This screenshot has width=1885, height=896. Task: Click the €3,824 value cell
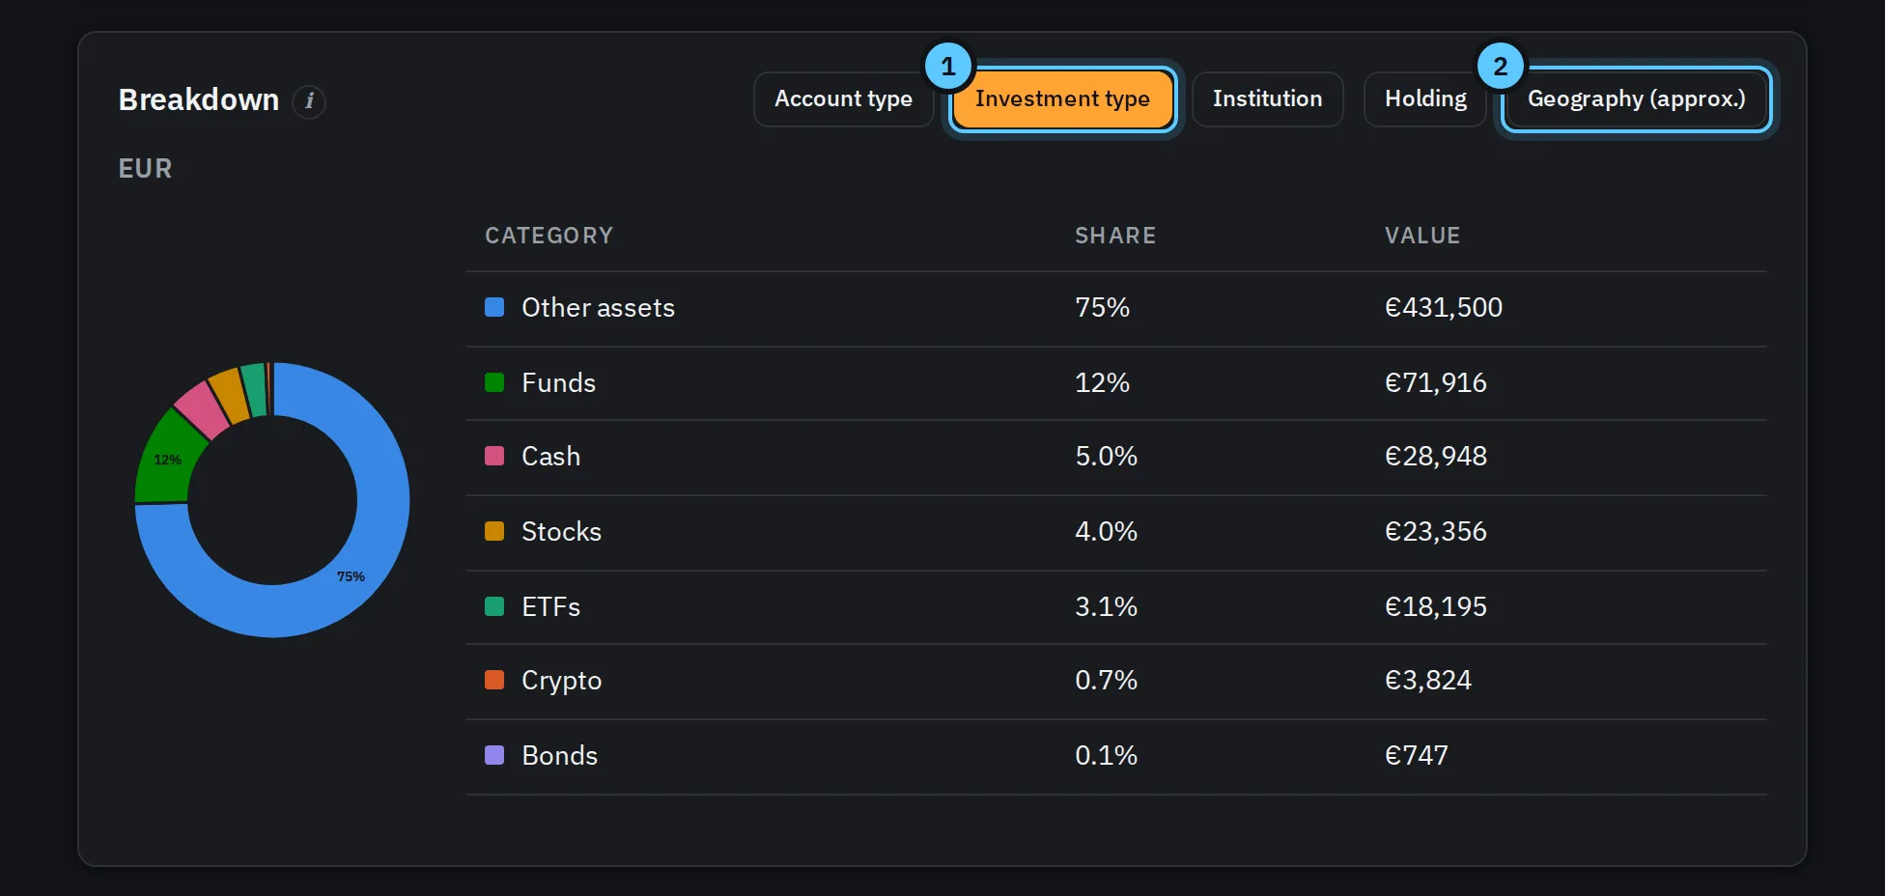(1428, 680)
